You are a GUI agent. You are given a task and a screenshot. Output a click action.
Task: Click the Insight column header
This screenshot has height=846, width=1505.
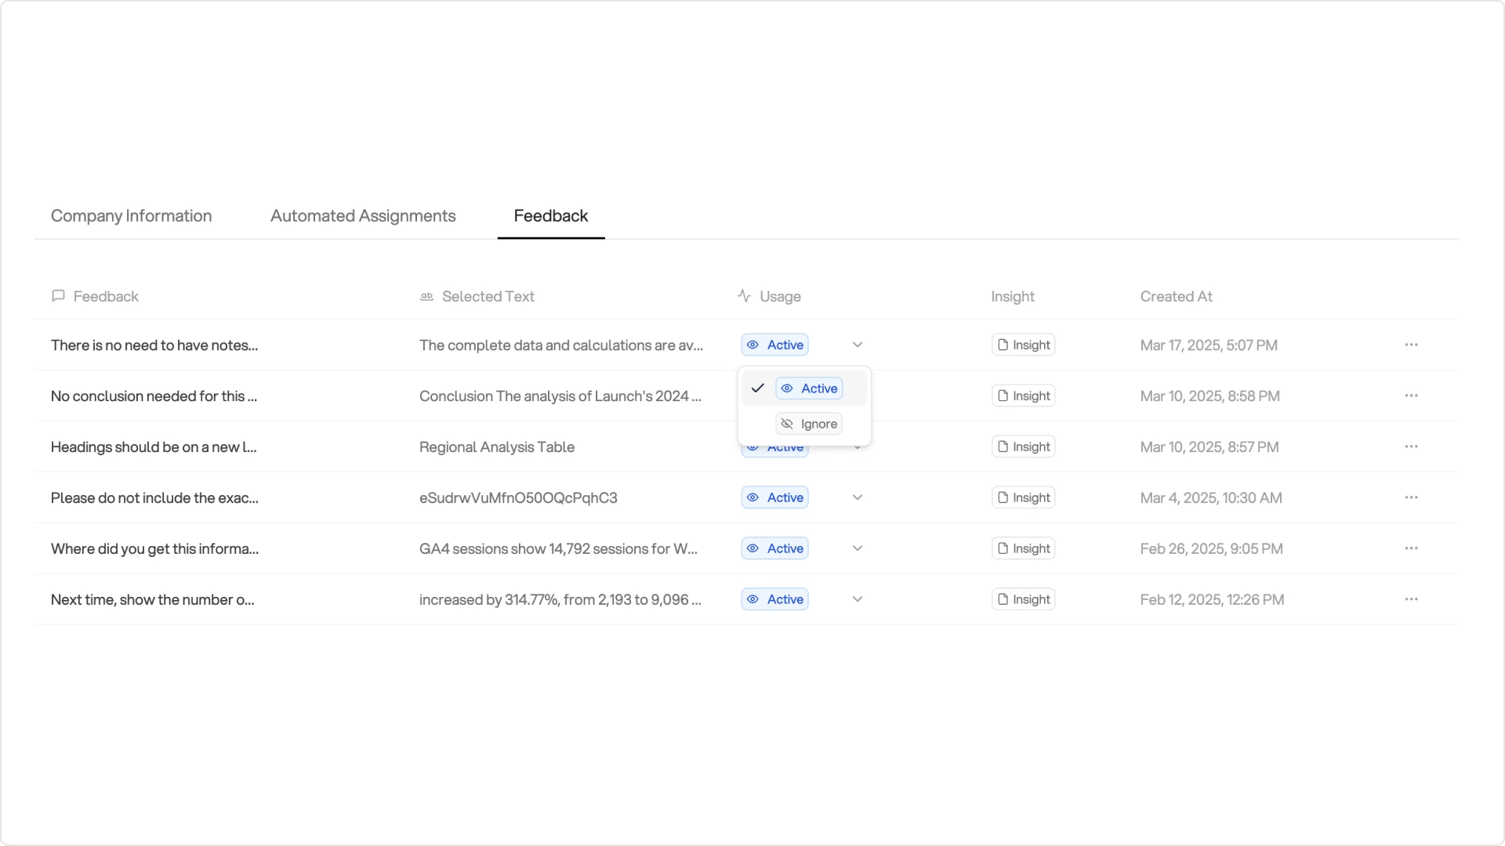pos(1013,296)
